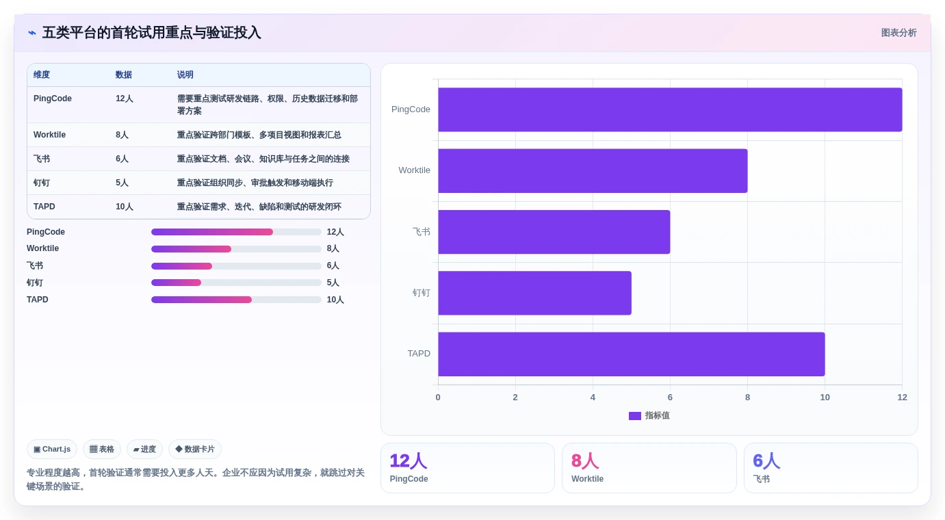The width and height of the screenshot is (945, 520).
Task: Click the blue lightning icon beside the title
Action: coord(31,33)
